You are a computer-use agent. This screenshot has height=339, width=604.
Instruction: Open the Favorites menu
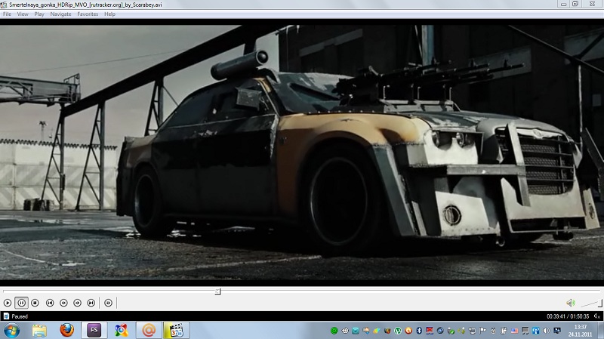pyautogui.click(x=88, y=14)
